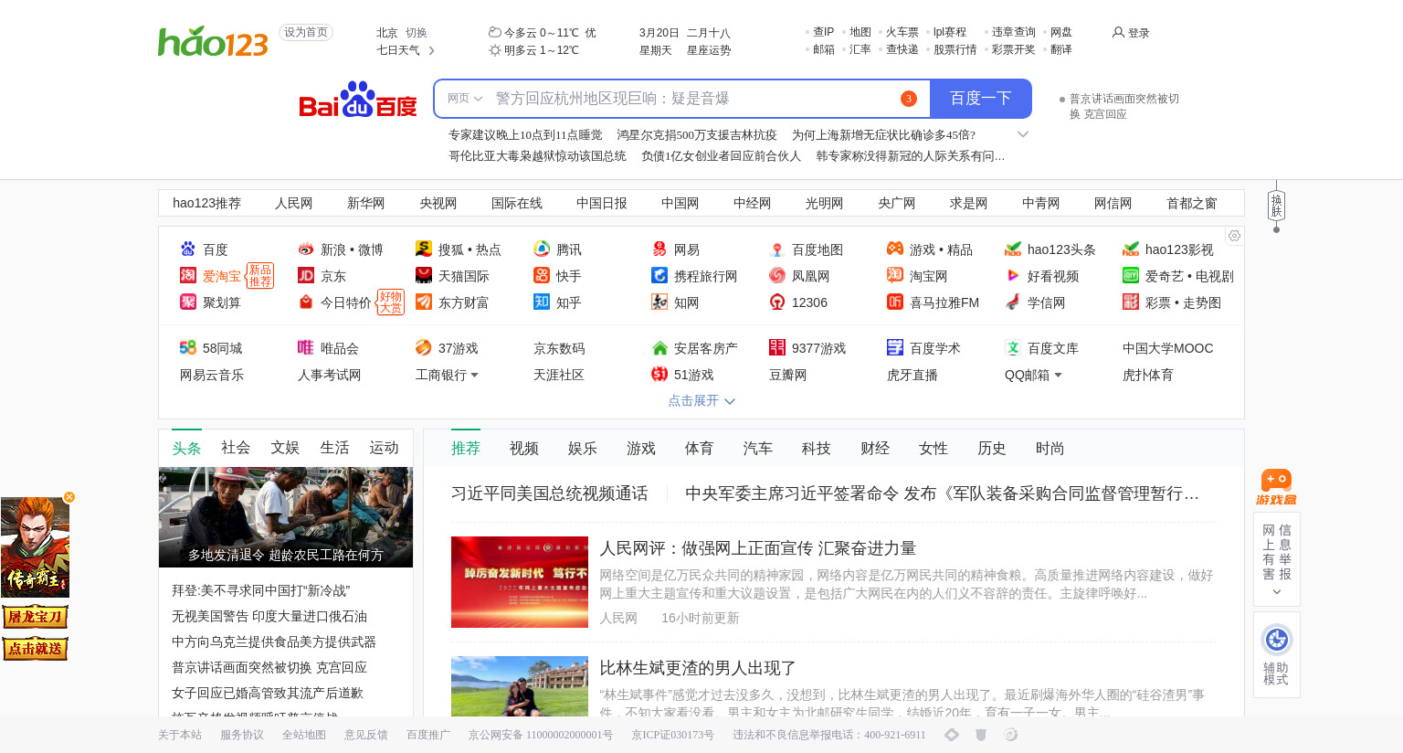Click the 辅助模式 accessibility icon

1277,640
